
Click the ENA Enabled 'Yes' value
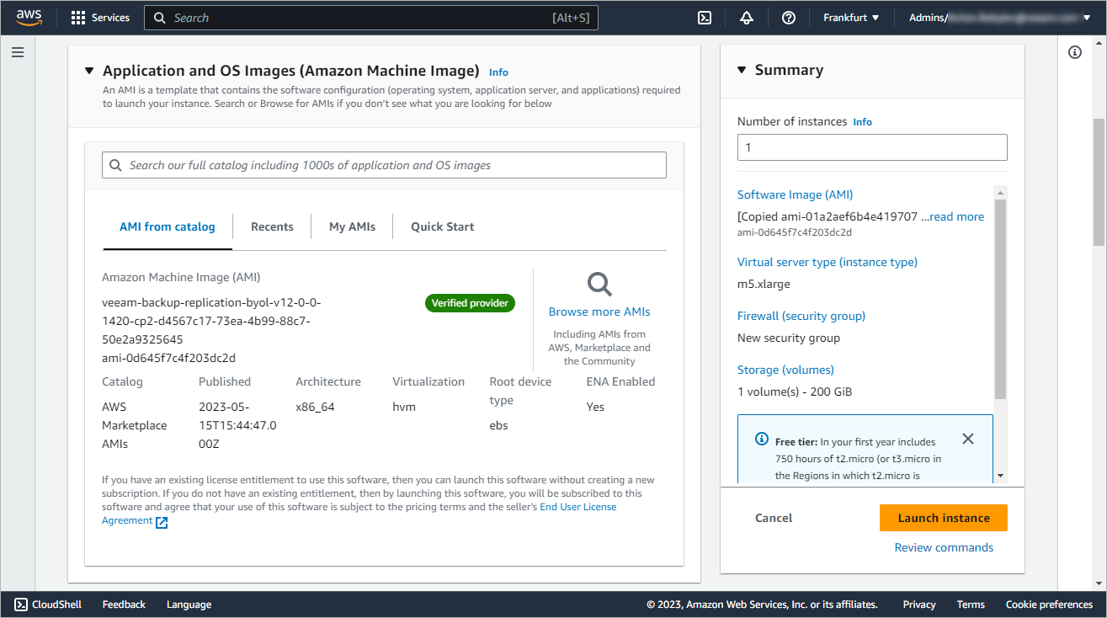pos(595,407)
